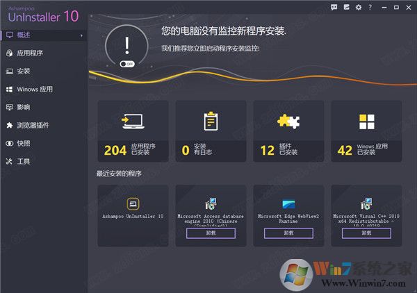This screenshot has height=293, width=417.
Task: Click the monitor icon next to 概述
Action: tap(10, 35)
